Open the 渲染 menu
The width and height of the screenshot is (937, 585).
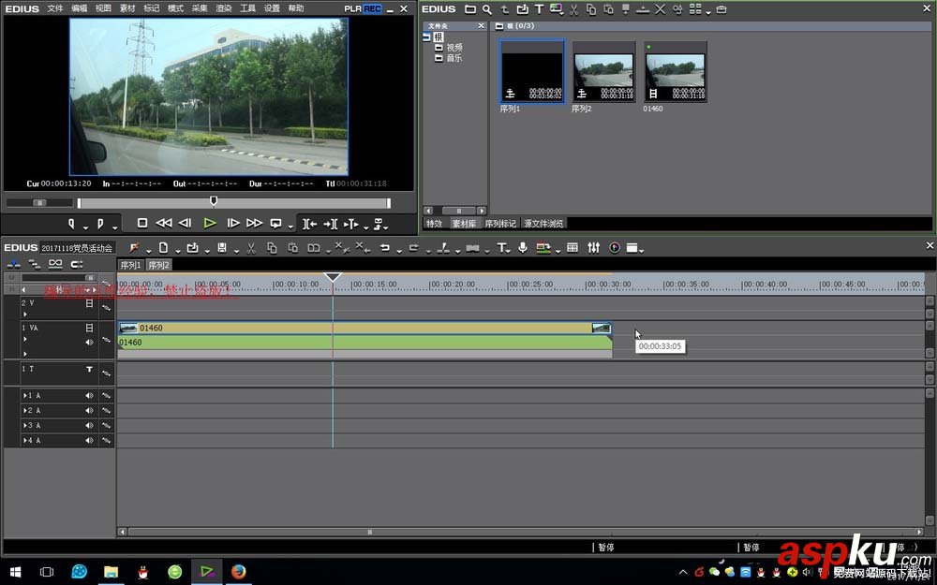[224, 8]
